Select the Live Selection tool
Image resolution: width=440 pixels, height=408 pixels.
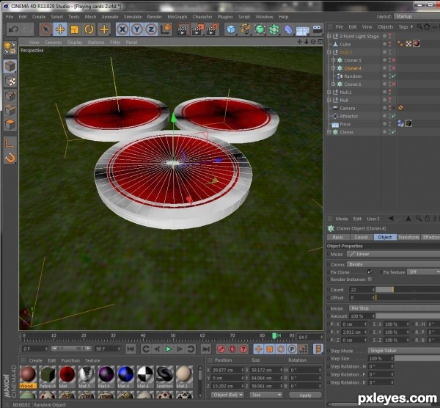[x=45, y=29]
